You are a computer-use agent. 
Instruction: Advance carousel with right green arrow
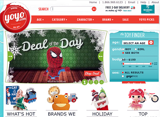101,56
